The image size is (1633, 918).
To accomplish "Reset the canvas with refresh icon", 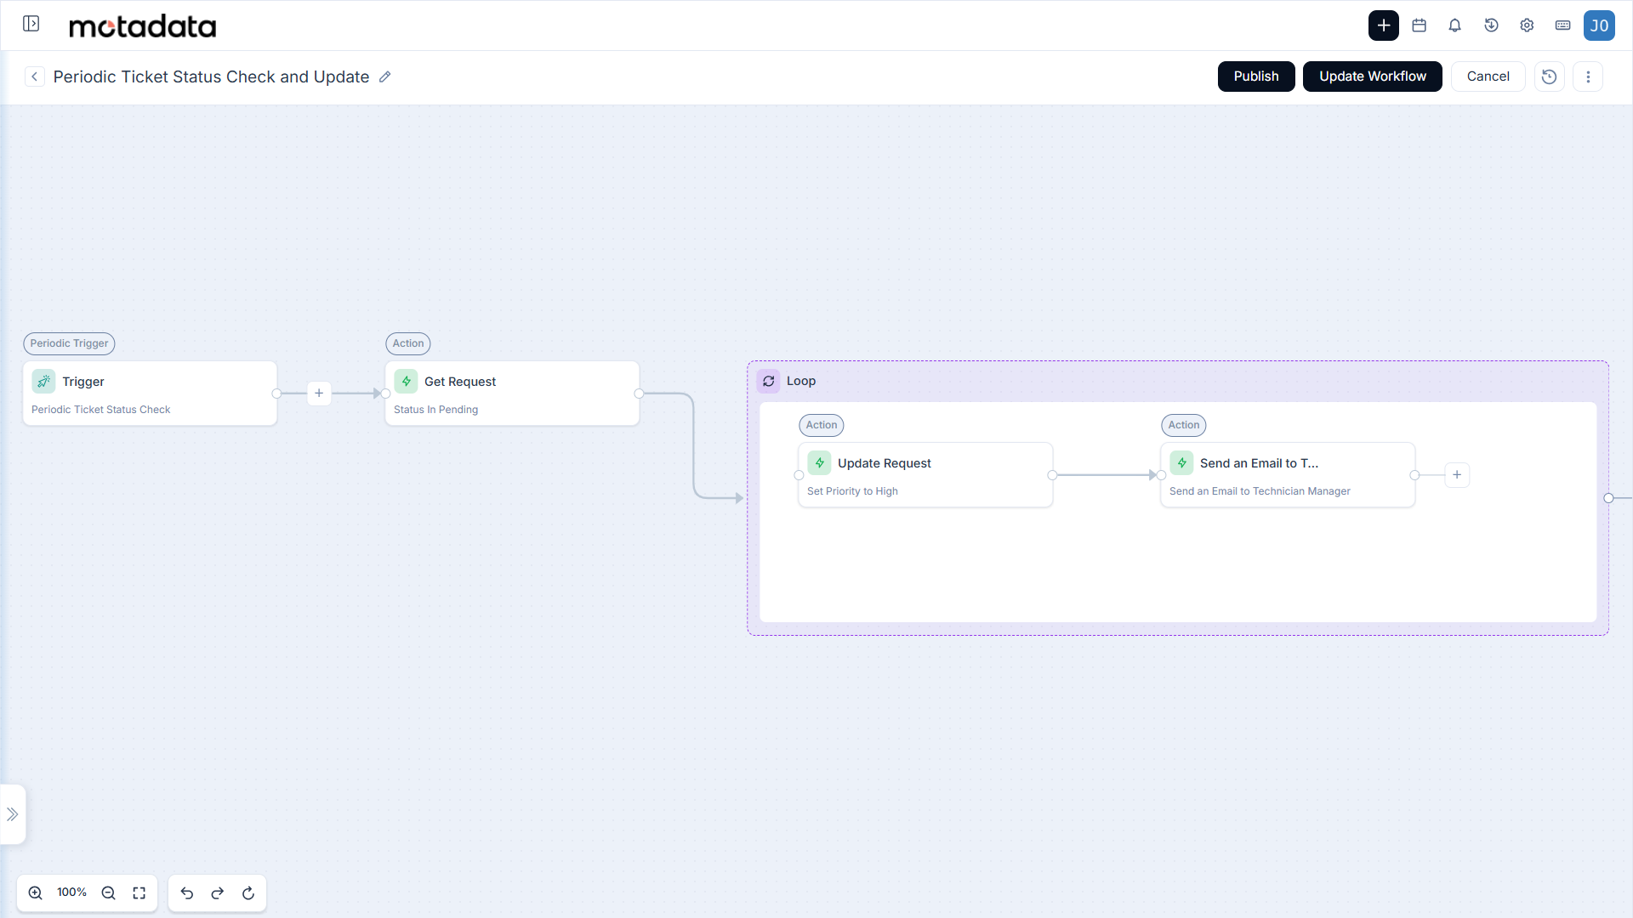I will (x=248, y=892).
